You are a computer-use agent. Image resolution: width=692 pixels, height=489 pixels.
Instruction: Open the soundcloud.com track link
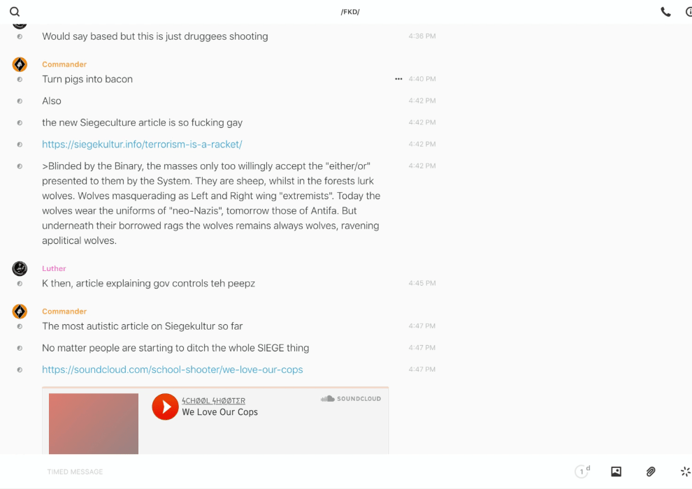pyautogui.click(x=172, y=370)
